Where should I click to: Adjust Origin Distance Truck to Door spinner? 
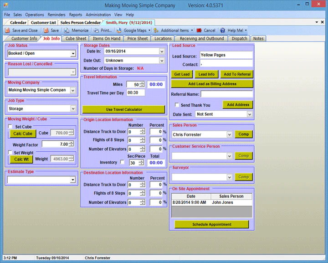tap(143, 132)
